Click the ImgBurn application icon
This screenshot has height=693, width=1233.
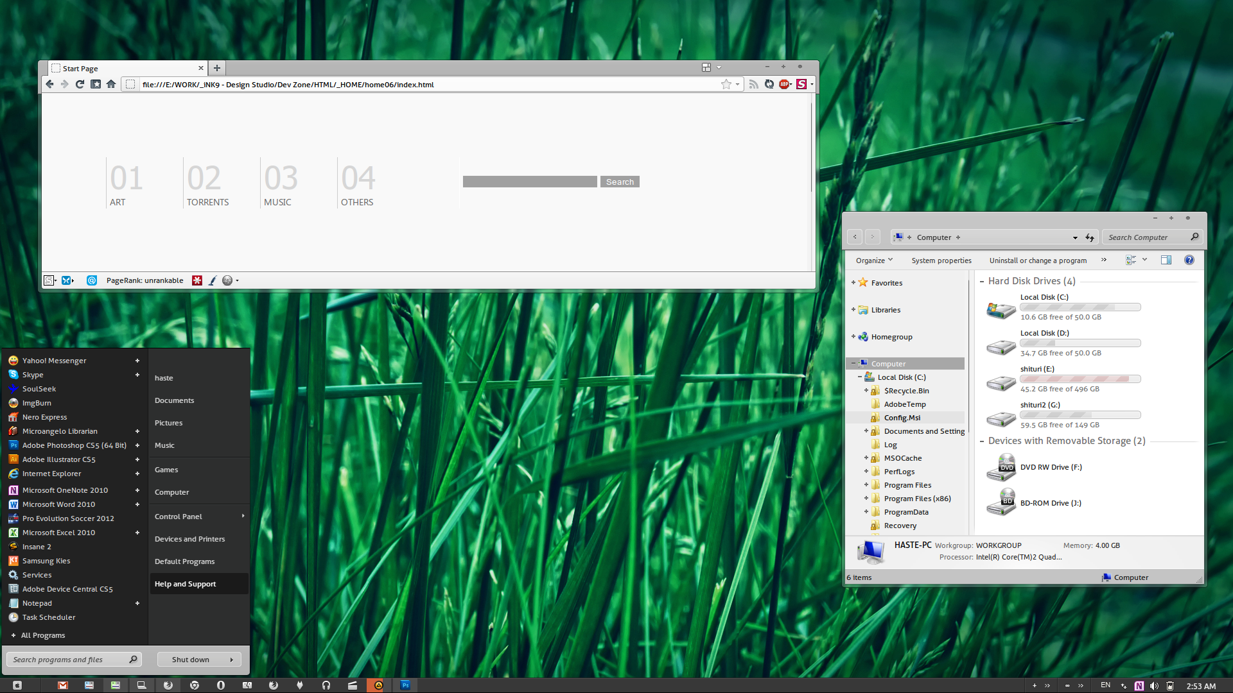[x=13, y=403]
